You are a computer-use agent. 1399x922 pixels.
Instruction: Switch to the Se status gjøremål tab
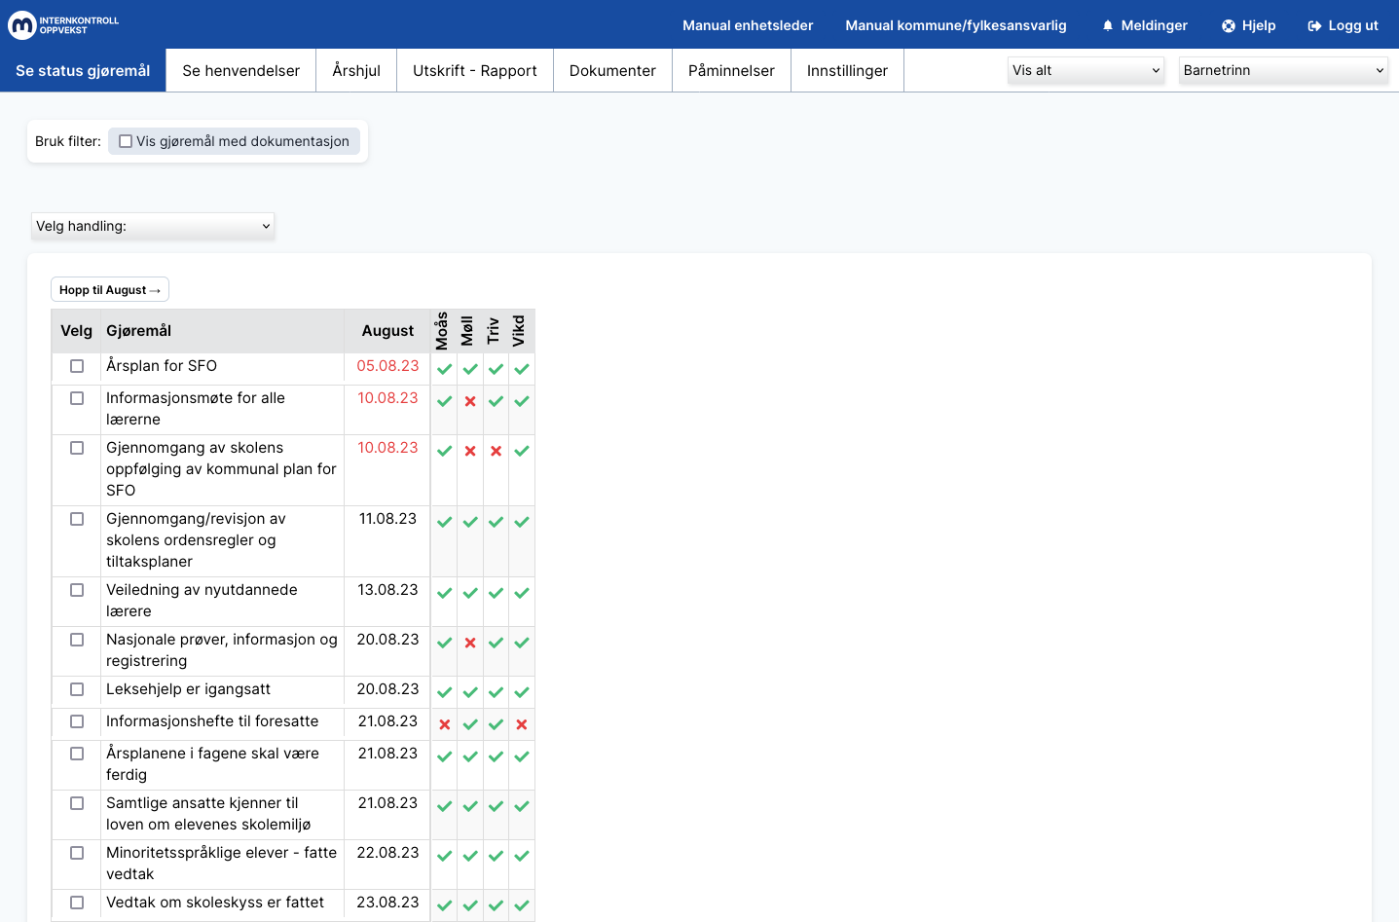[x=83, y=70]
